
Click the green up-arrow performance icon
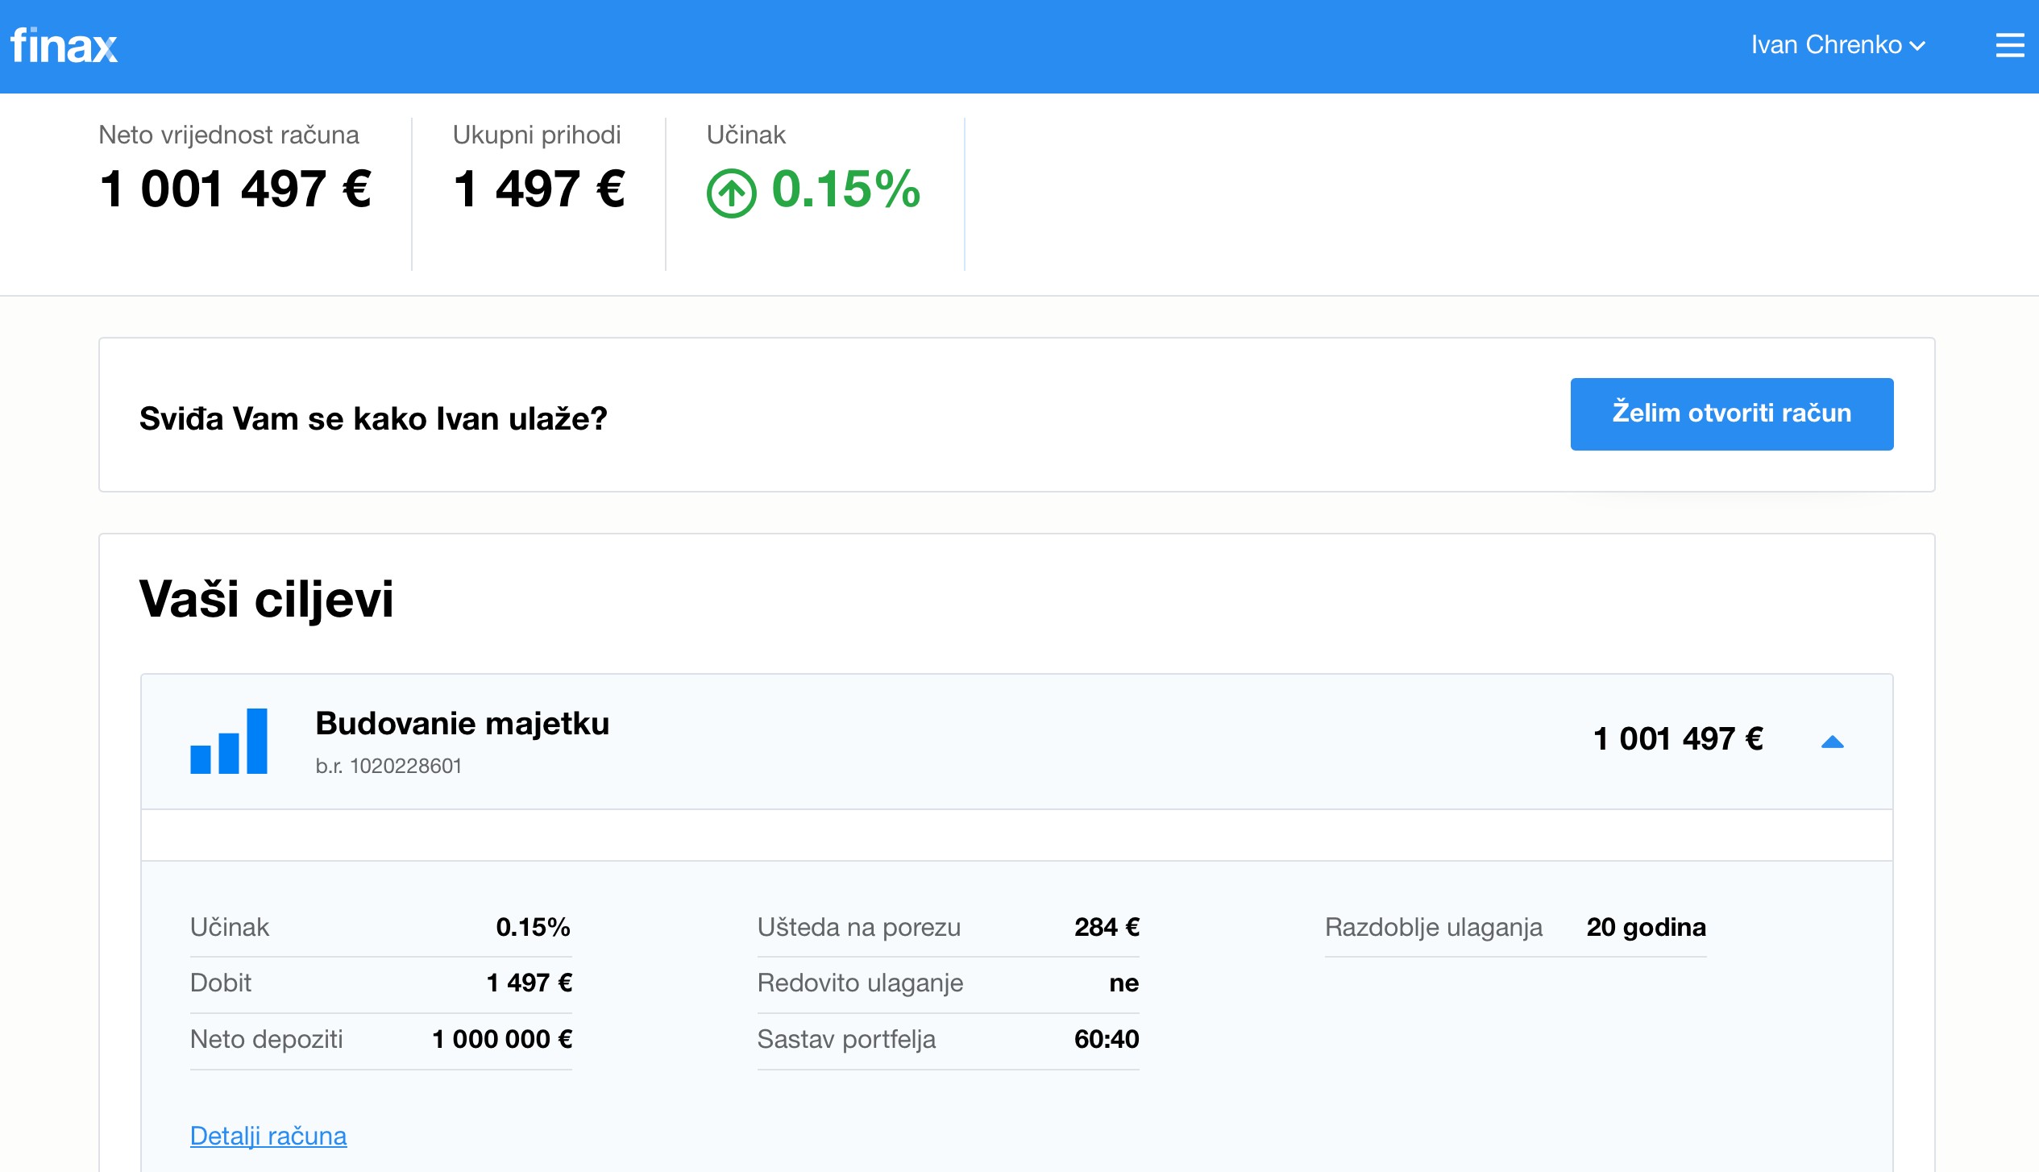(731, 193)
